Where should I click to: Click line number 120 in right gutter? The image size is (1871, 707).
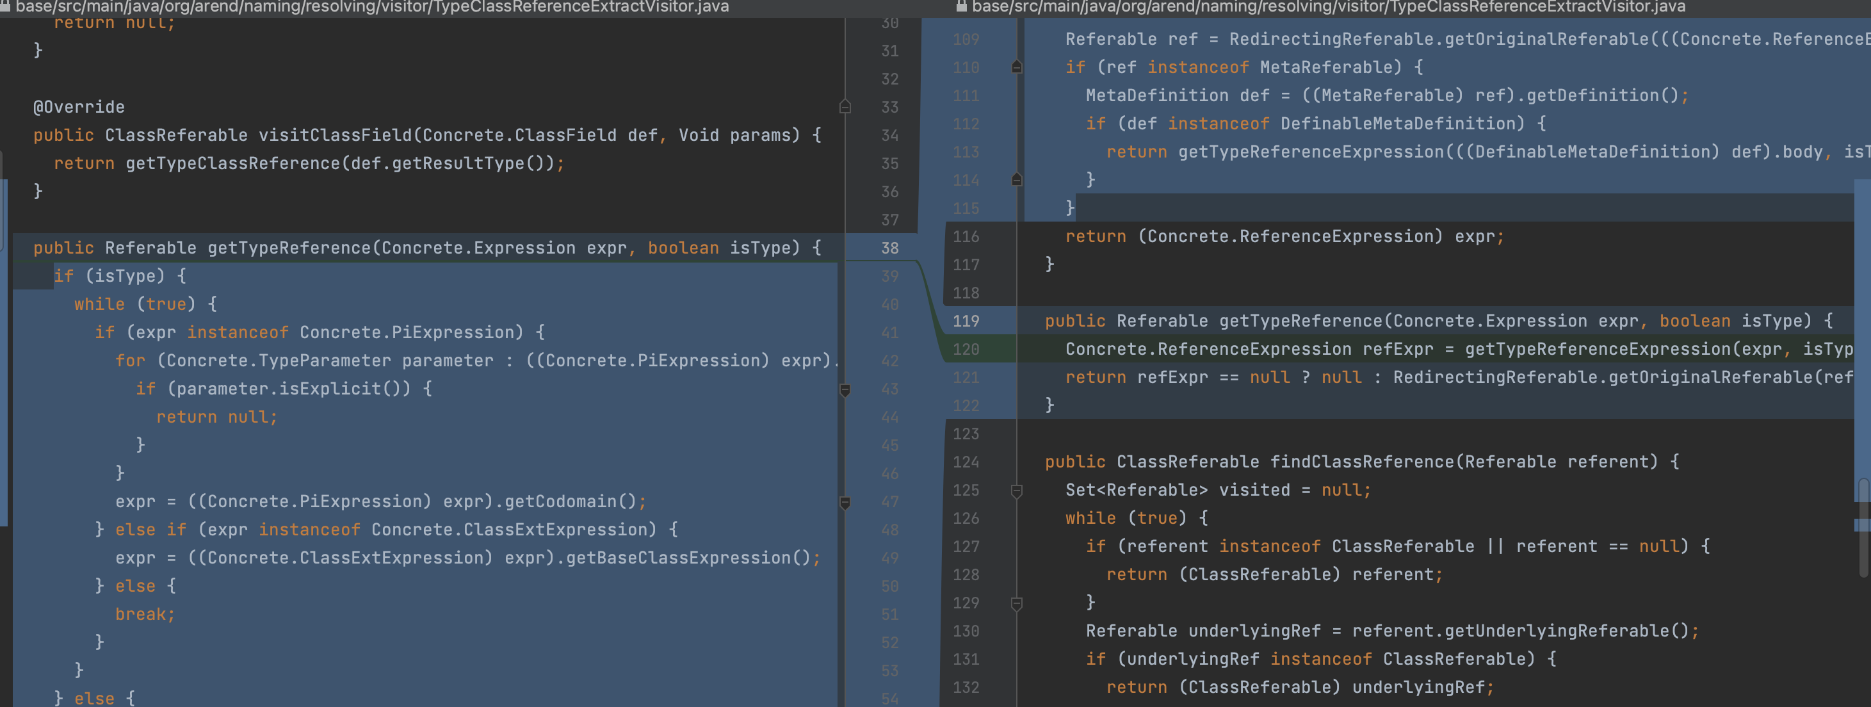pos(966,350)
